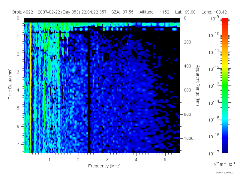The height and width of the screenshot is (180, 240).
Task: Click the 200. apparent range tick label
Action: tap(188, 42)
